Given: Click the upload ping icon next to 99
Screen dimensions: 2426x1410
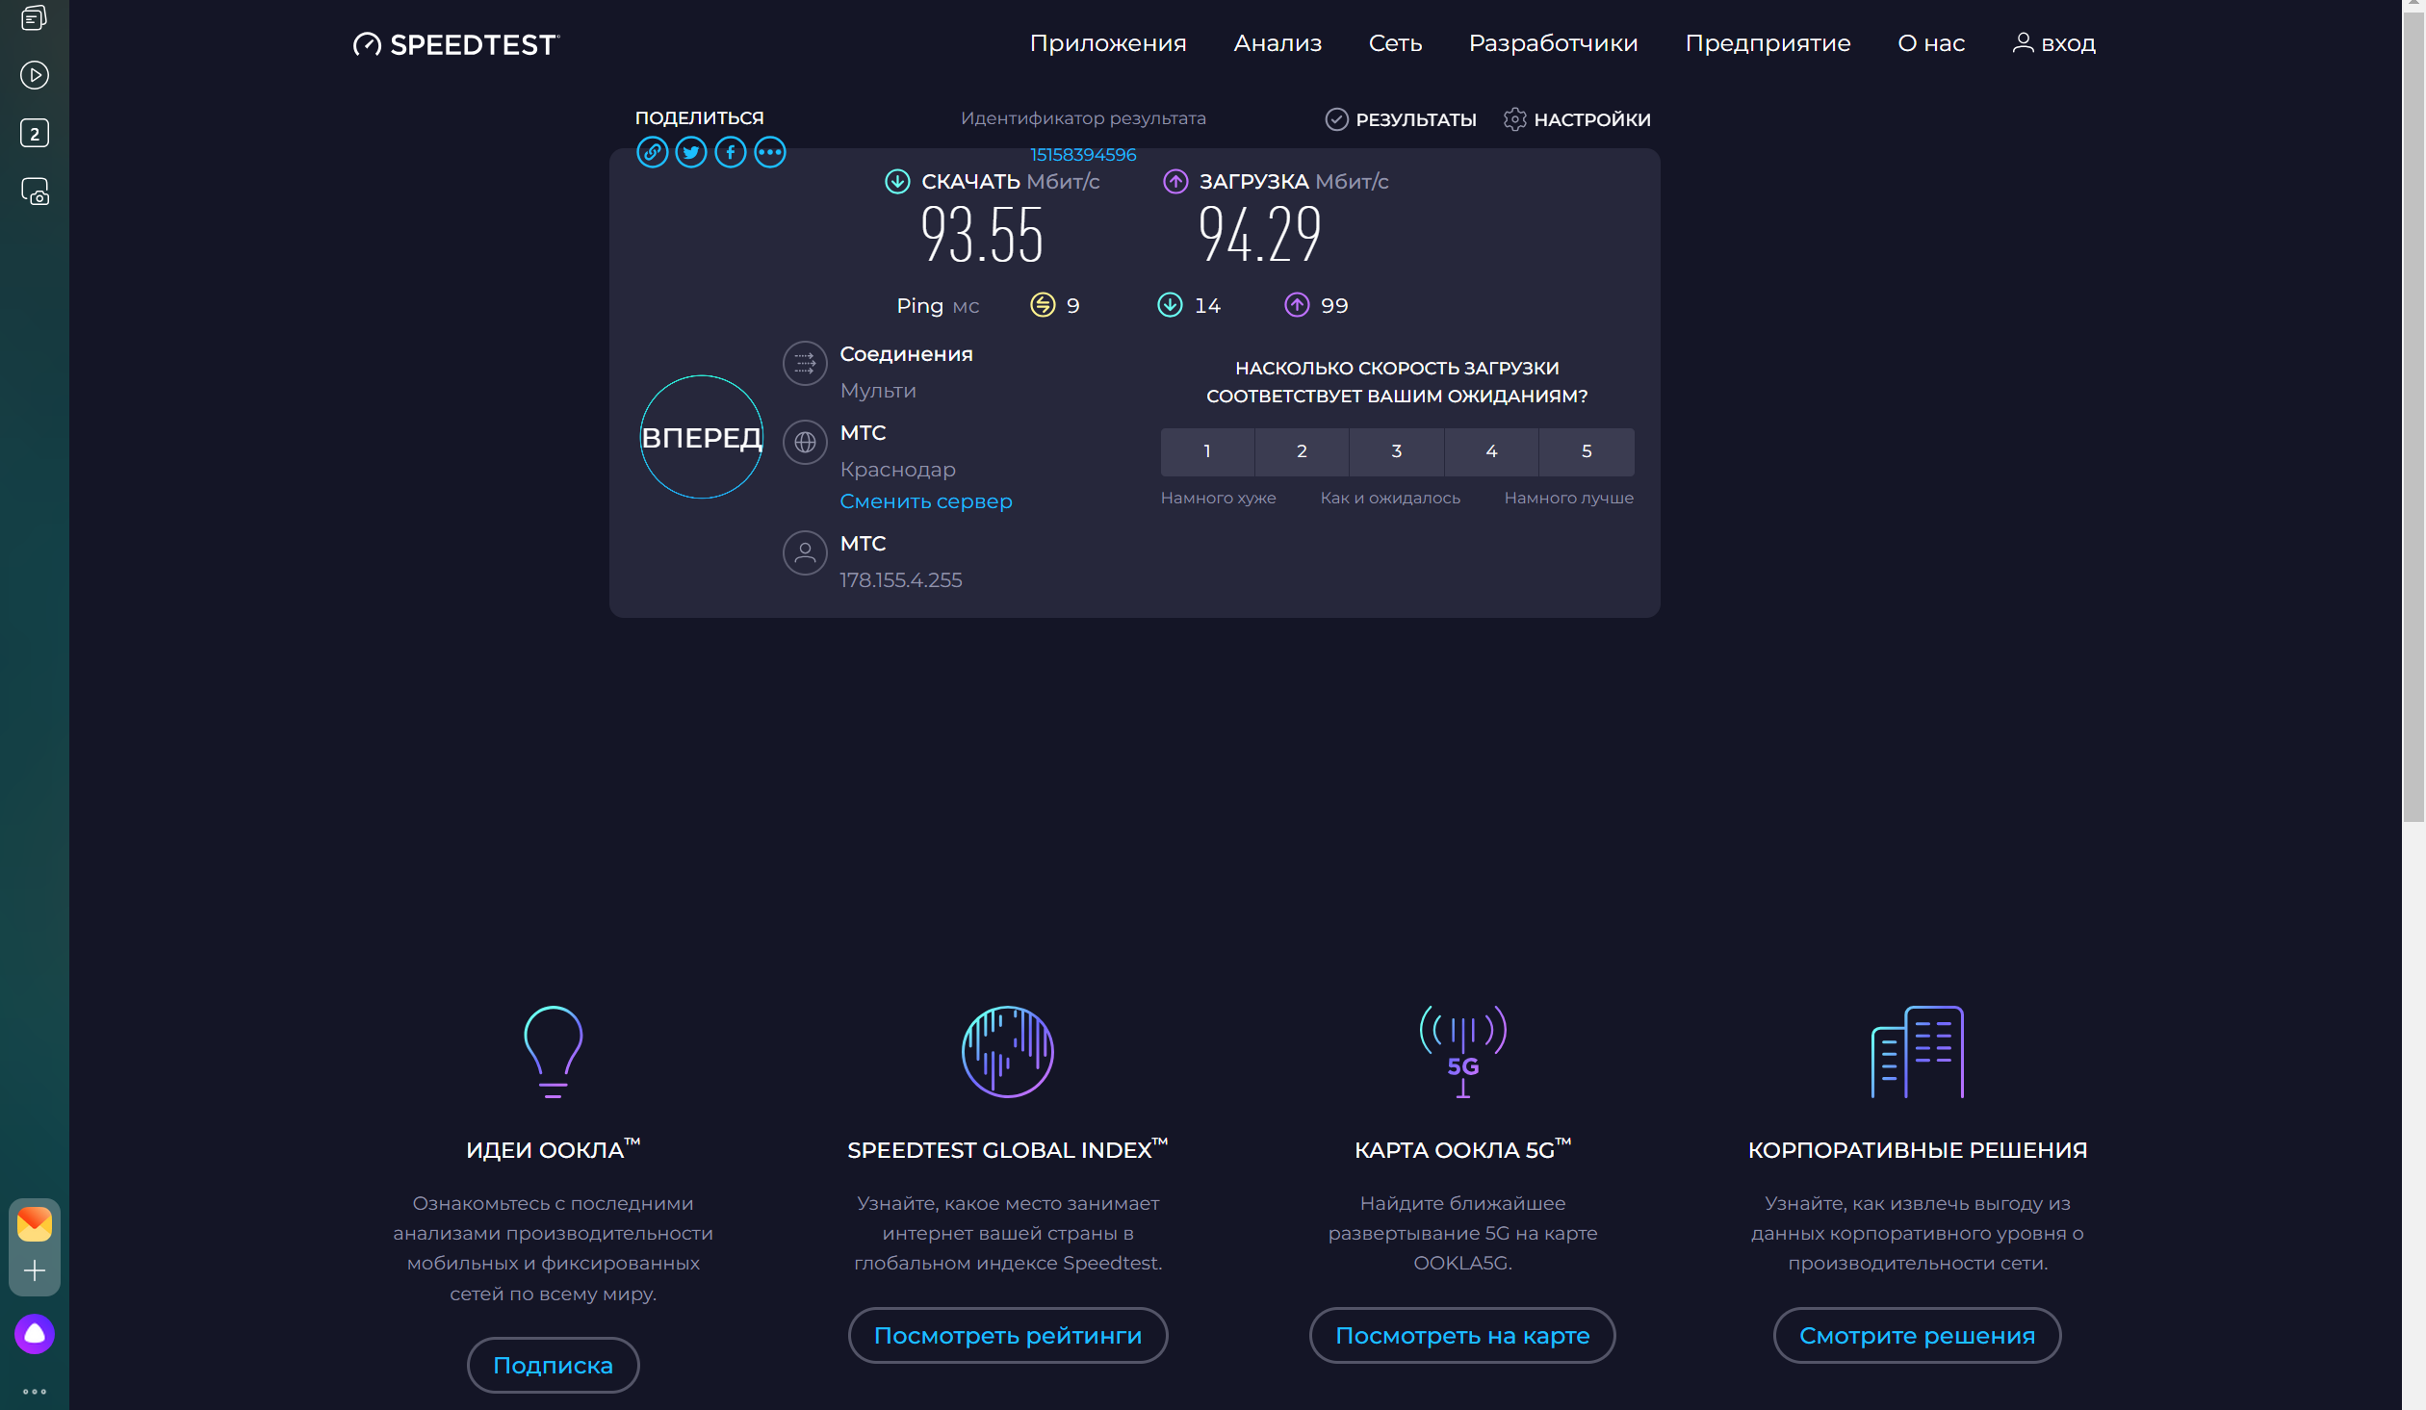Looking at the screenshot, I should pos(1297,305).
